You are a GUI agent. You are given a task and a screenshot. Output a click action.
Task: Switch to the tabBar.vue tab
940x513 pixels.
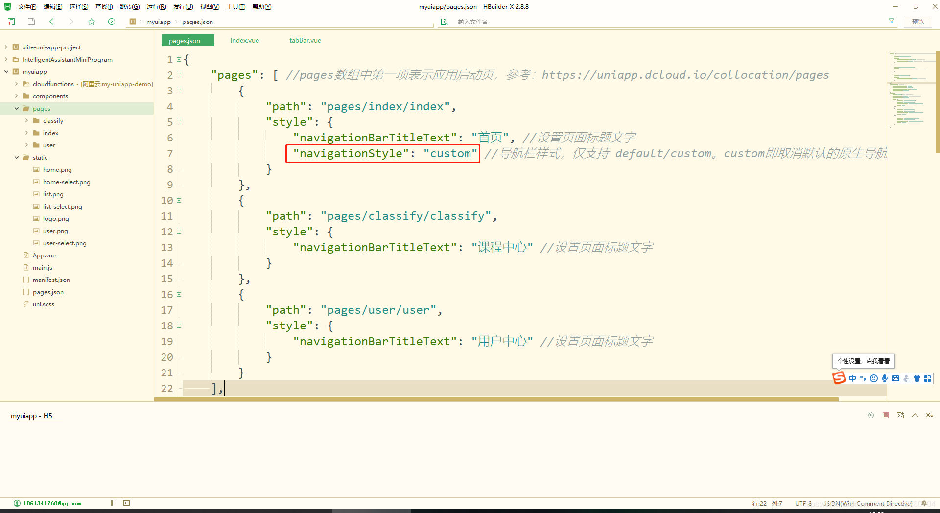305,40
